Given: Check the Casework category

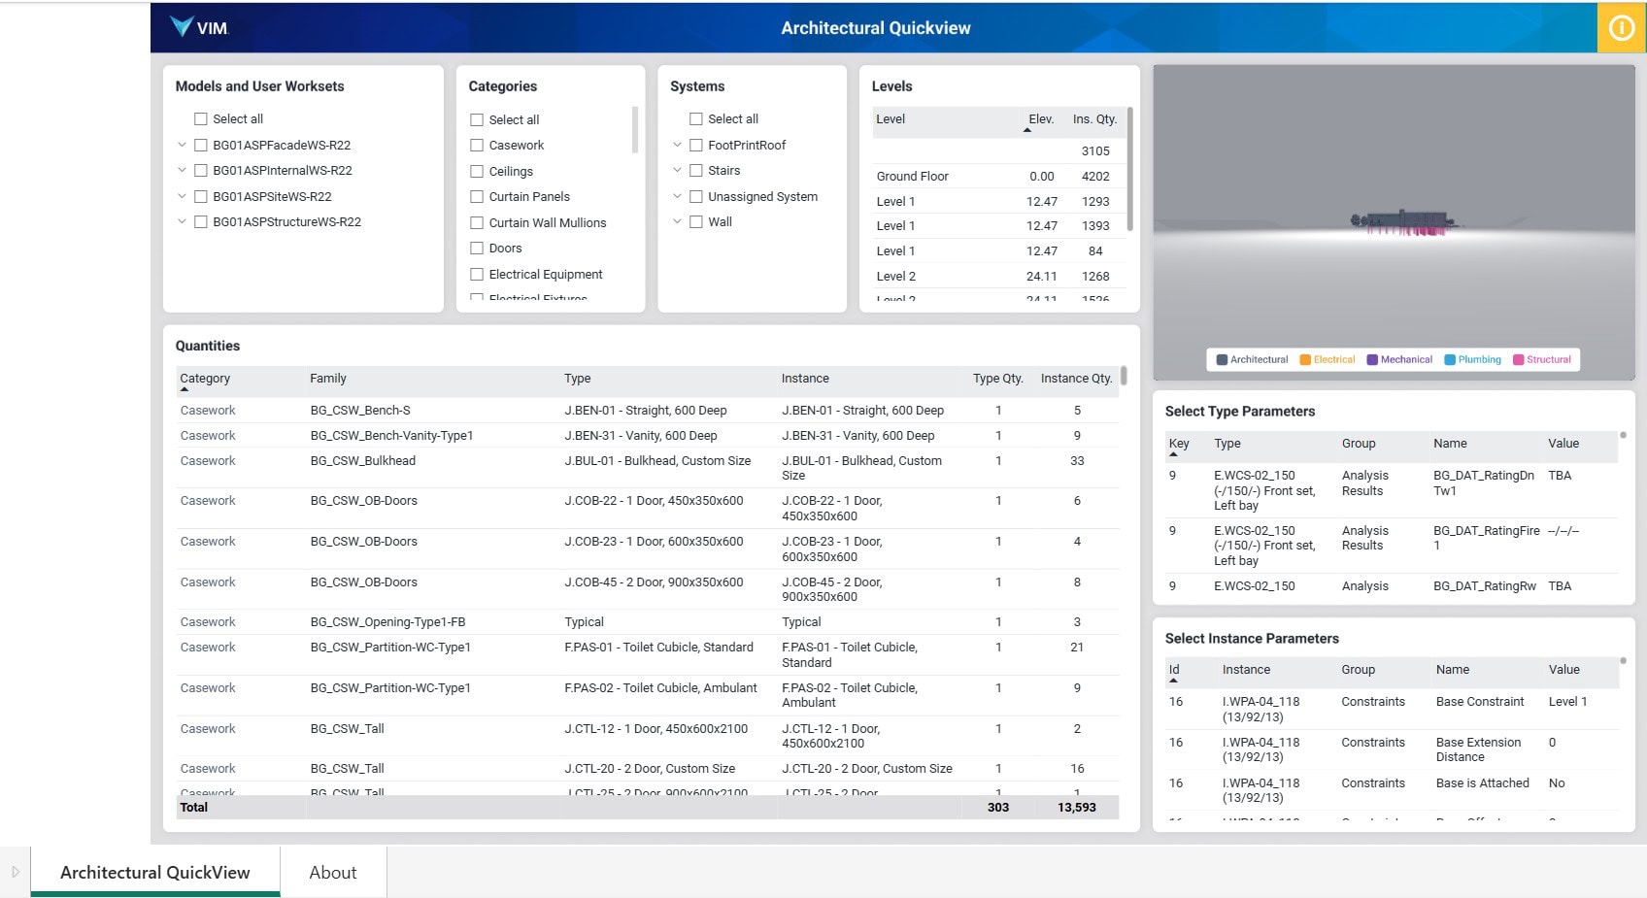Looking at the screenshot, I should [x=477, y=145].
